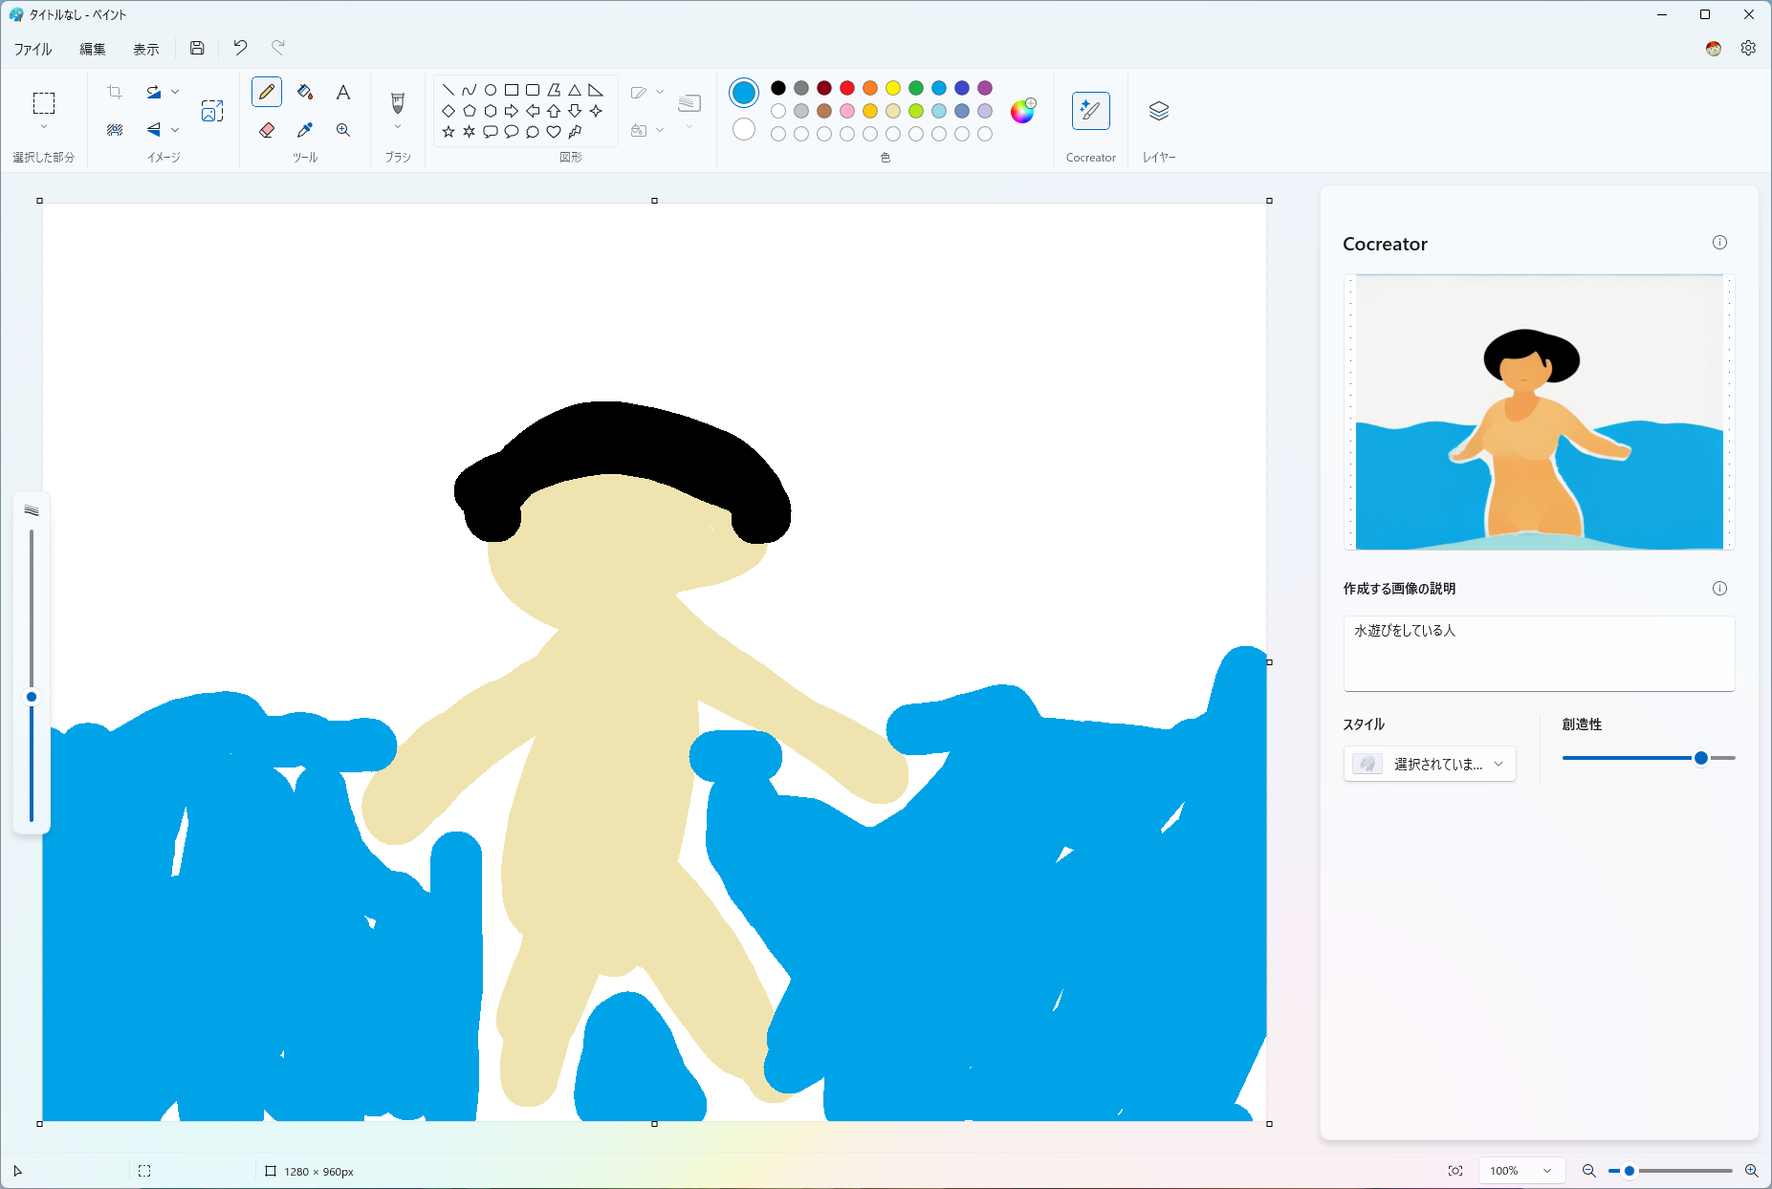The height and width of the screenshot is (1189, 1772).
Task: Open the ファイル menu
Action: coord(33,48)
